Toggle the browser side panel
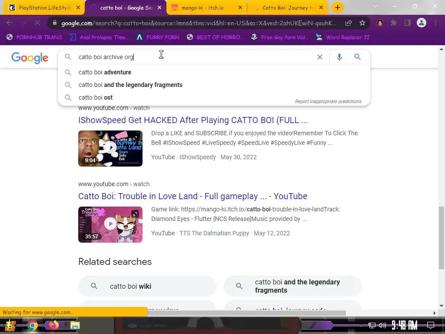 click(x=408, y=23)
